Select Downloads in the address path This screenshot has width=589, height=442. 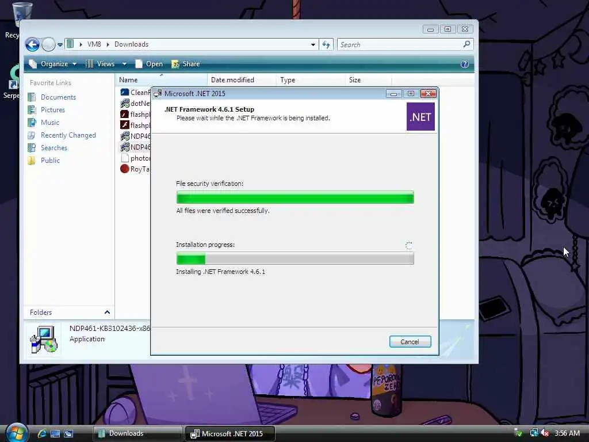coord(132,44)
